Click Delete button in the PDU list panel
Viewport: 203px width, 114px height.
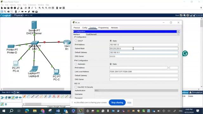click(x=191, y=96)
